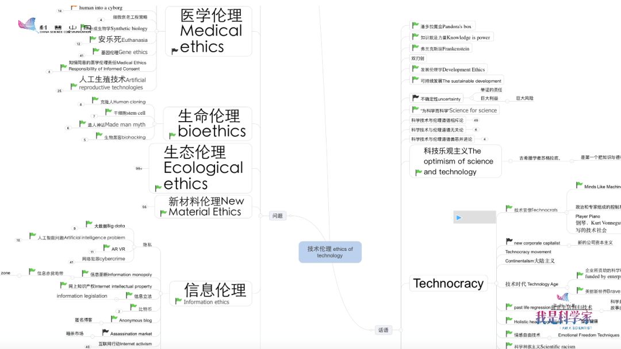
Task: Click the green flag beside Technocrats
Action: [x=509, y=209]
